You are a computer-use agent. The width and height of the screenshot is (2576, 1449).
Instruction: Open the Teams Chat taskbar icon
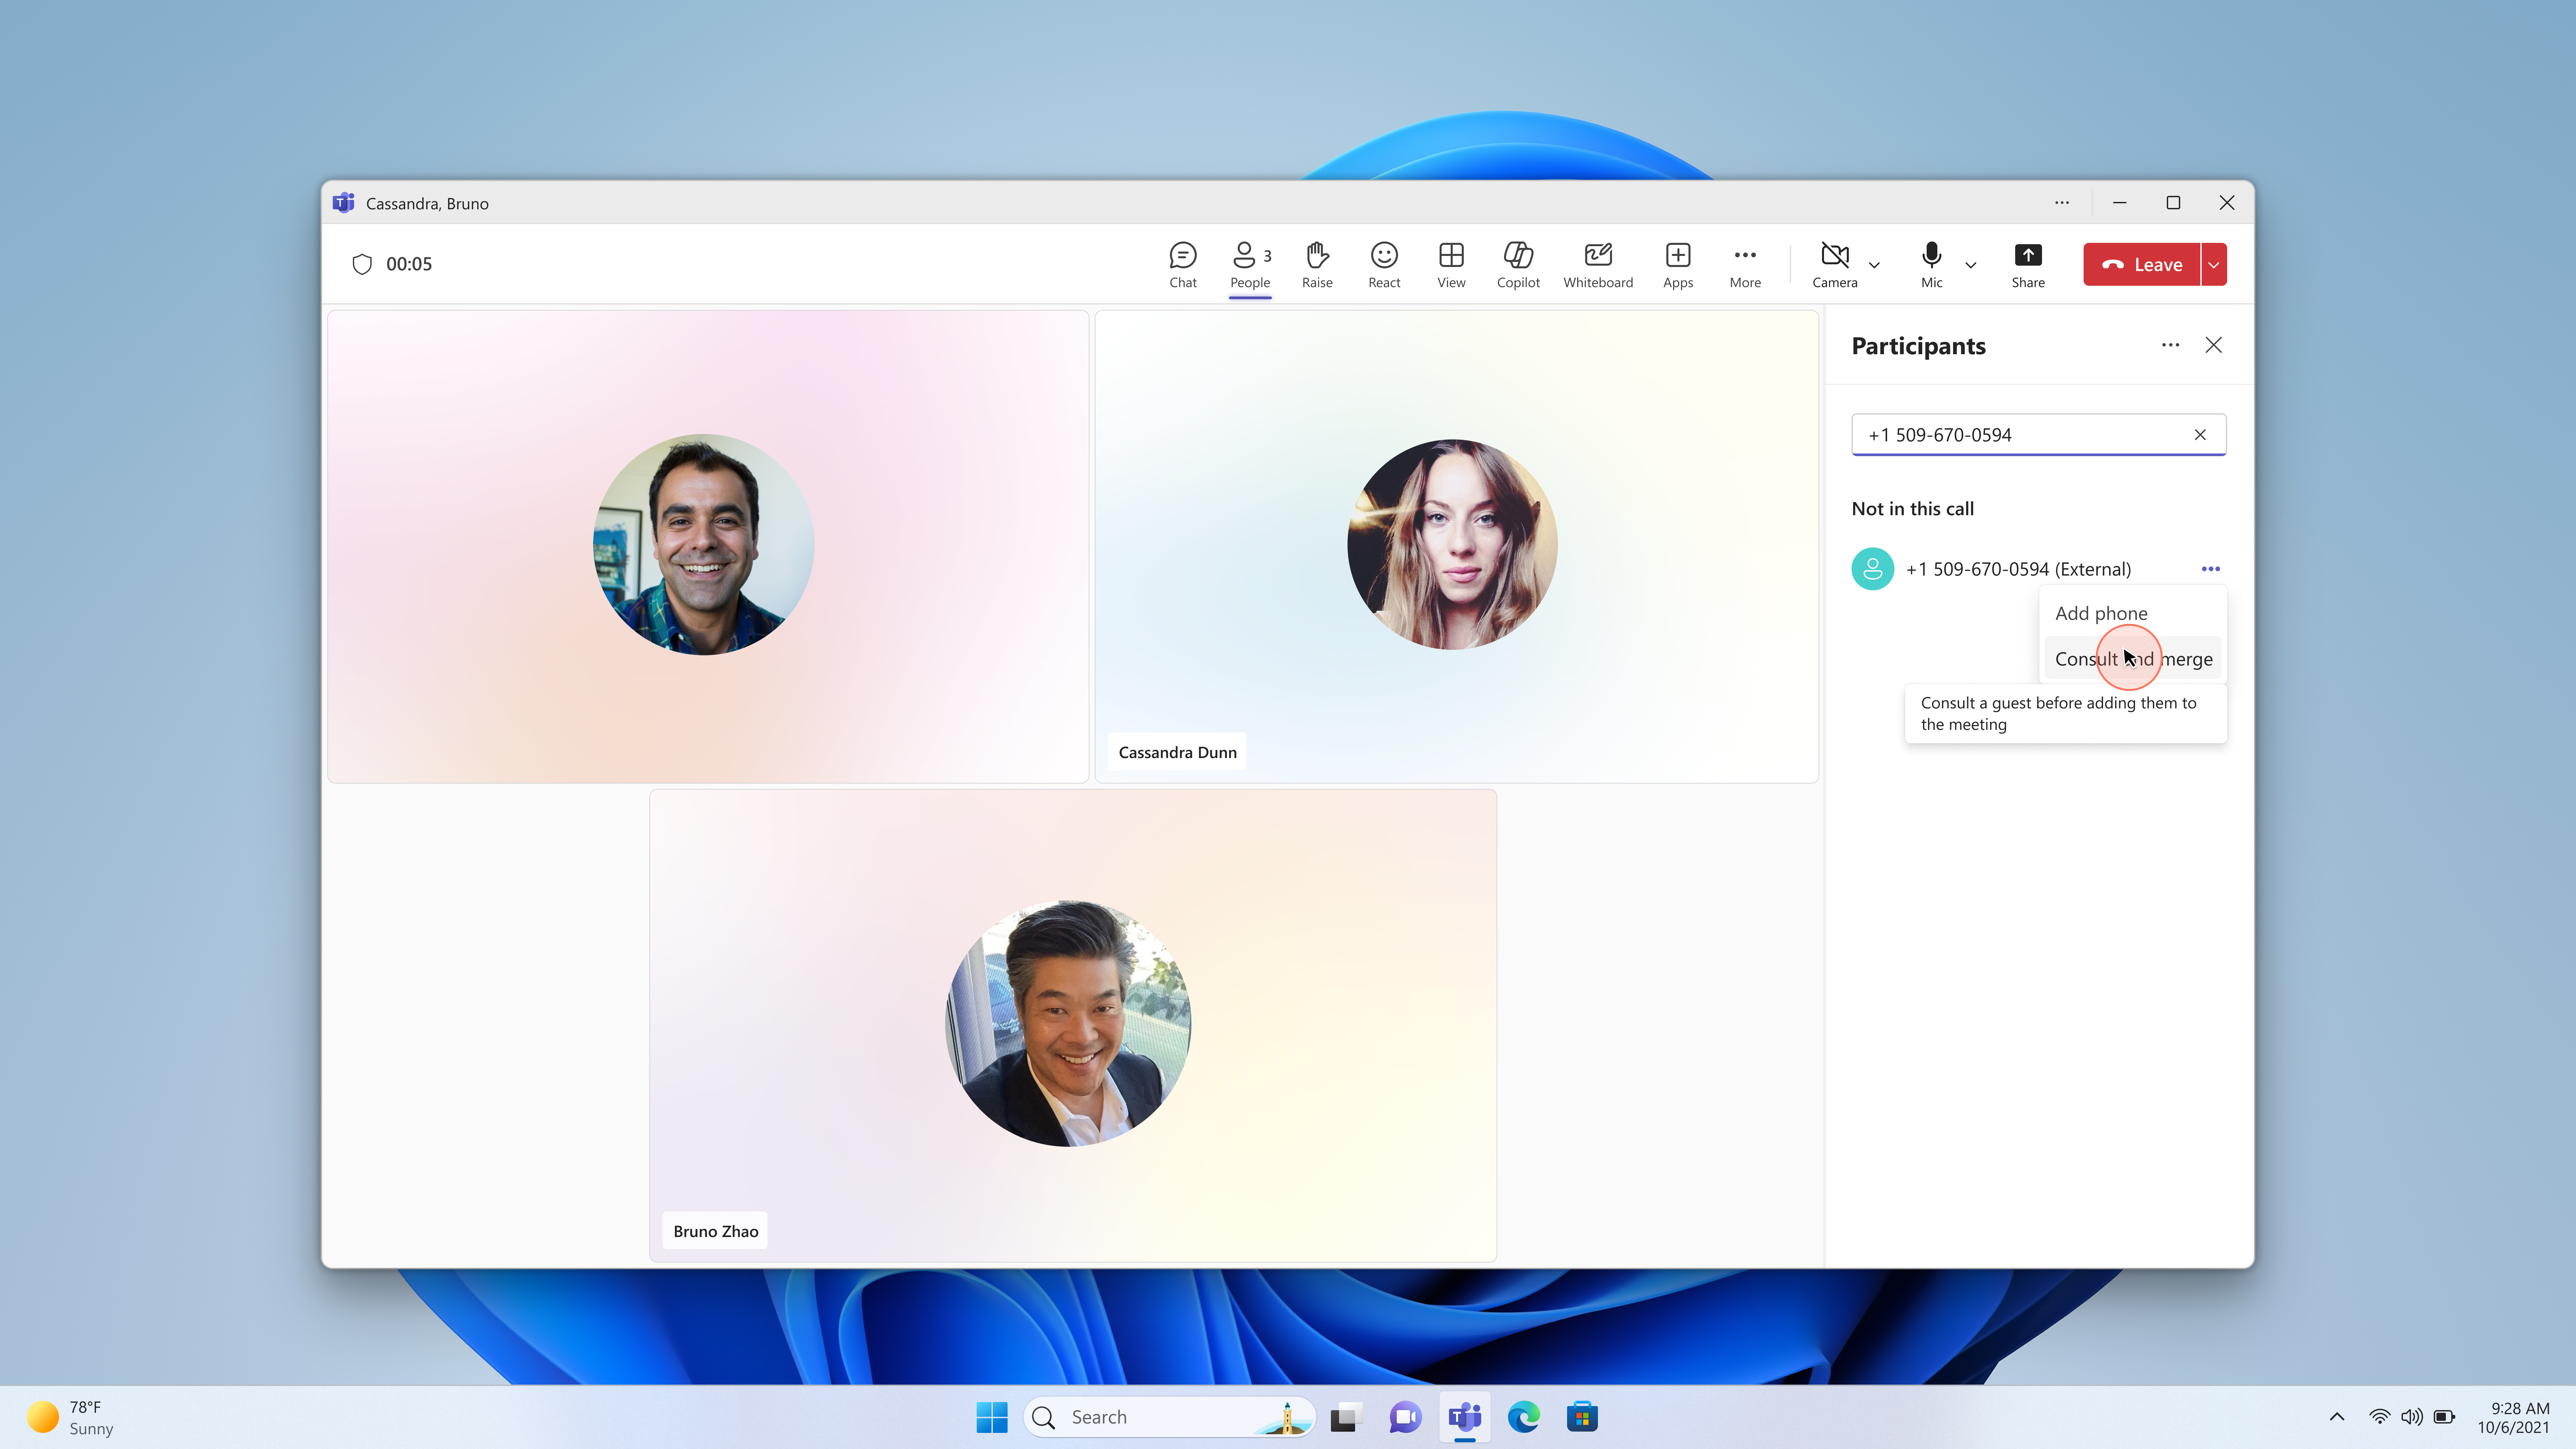[x=1405, y=1417]
